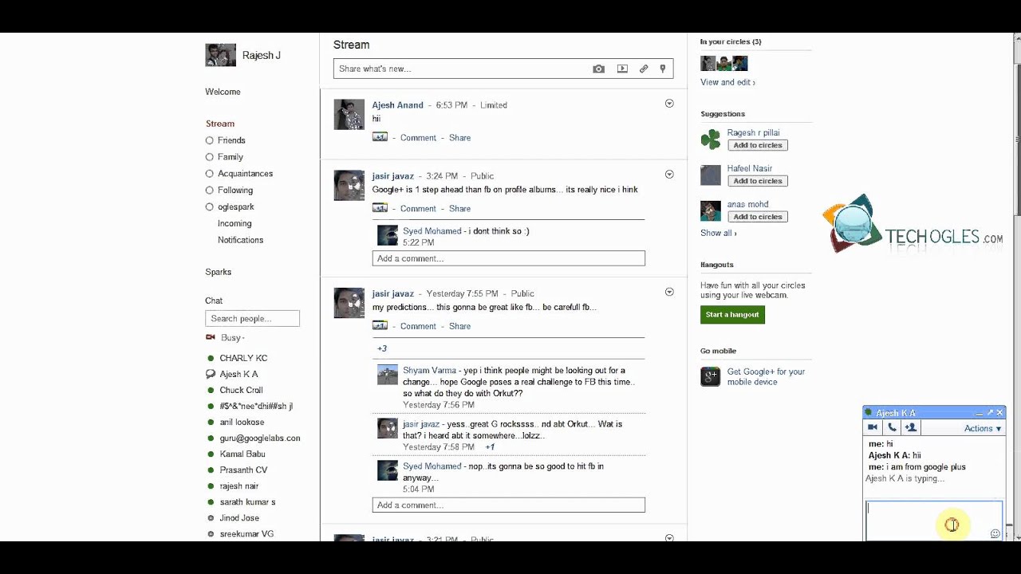The height and width of the screenshot is (574, 1021).
Task: Expand the Show all suggestions link
Action: point(719,233)
